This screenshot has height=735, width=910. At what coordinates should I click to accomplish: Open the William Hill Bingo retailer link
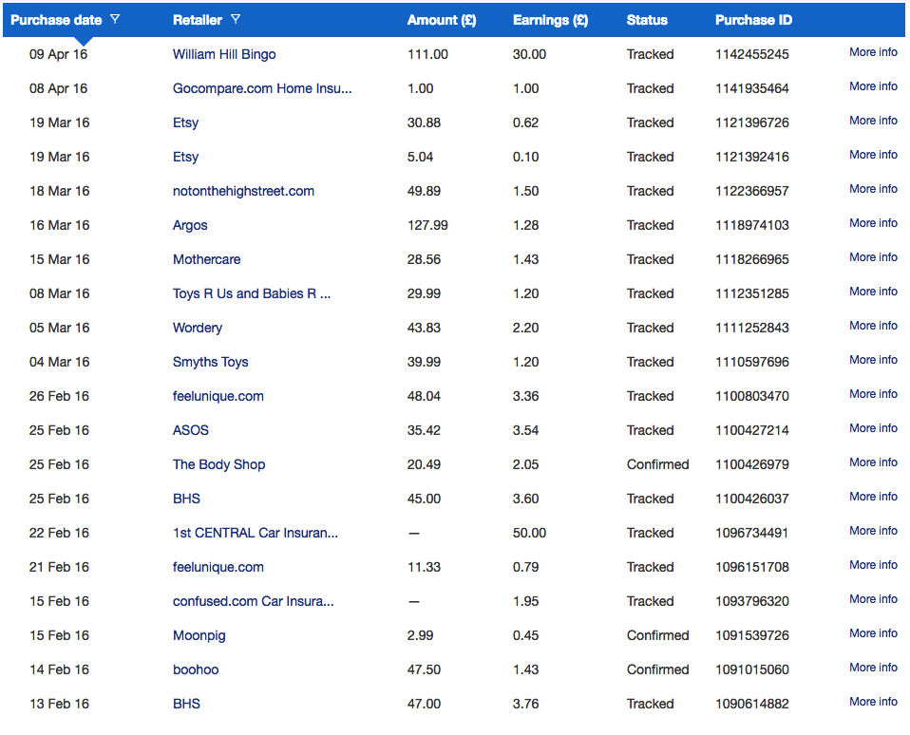(224, 54)
